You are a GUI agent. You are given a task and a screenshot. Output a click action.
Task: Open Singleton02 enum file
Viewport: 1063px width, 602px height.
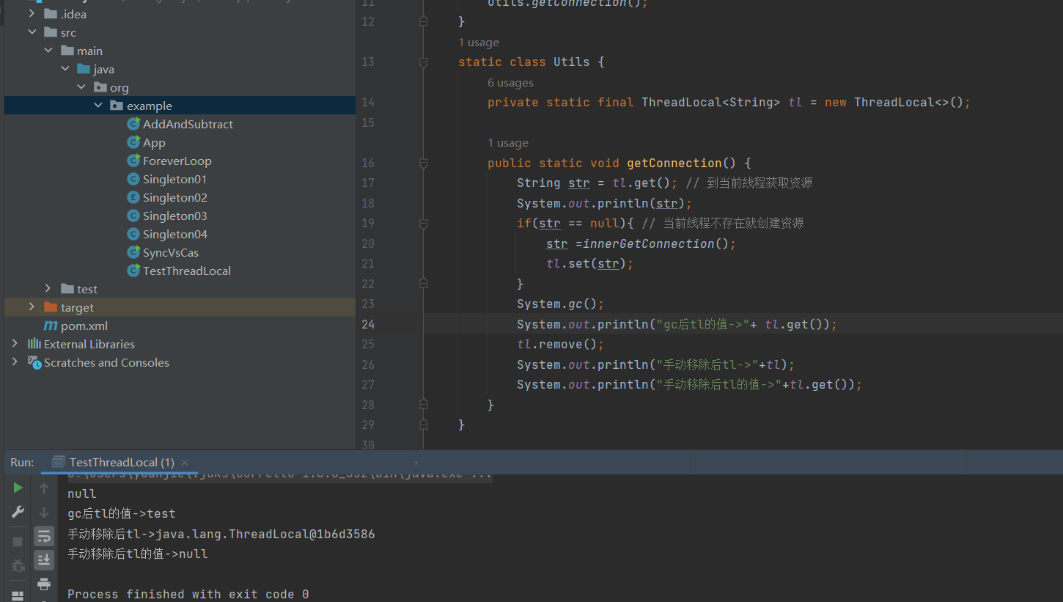(x=174, y=197)
